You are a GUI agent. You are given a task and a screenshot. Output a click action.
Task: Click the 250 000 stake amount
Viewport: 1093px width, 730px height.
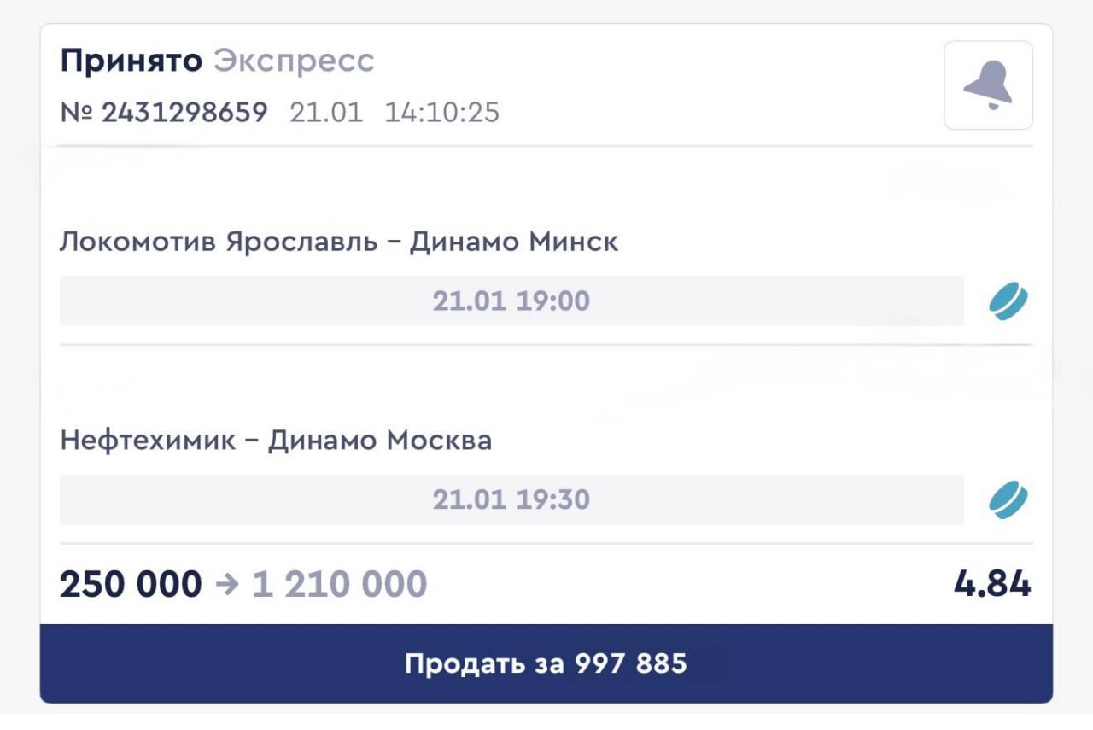coord(131,585)
